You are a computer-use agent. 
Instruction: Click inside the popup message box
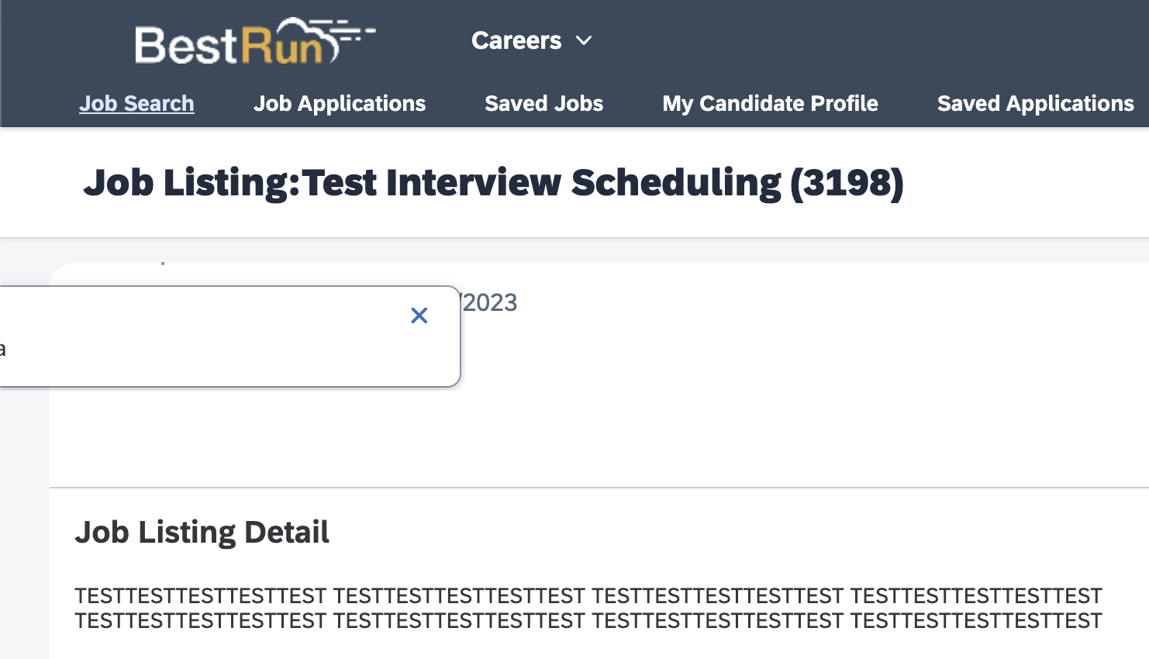pyautogui.click(x=229, y=336)
